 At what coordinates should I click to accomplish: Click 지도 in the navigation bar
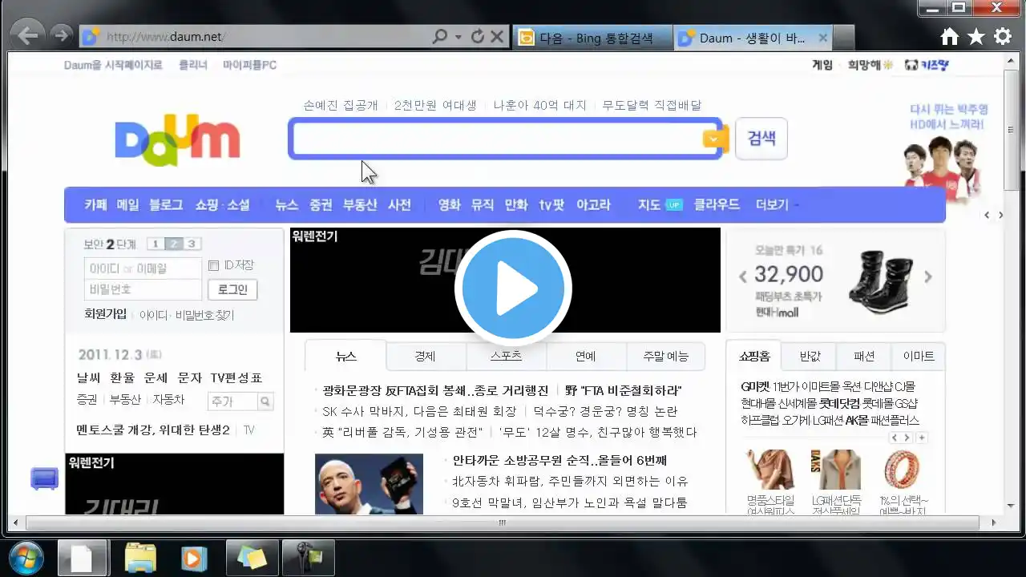[649, 205]
